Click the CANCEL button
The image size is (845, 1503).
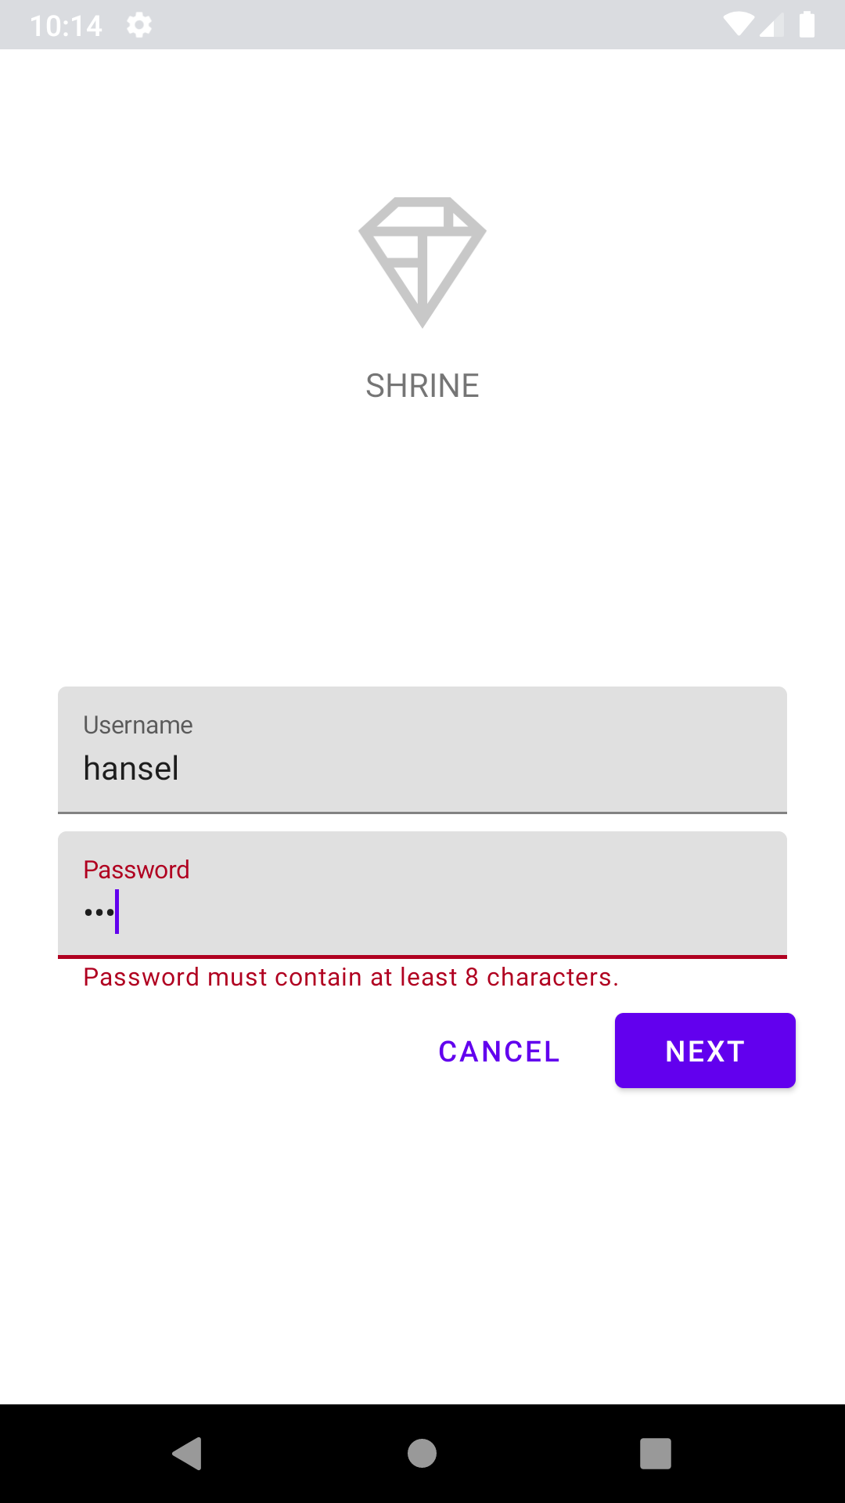[498, 1051]
